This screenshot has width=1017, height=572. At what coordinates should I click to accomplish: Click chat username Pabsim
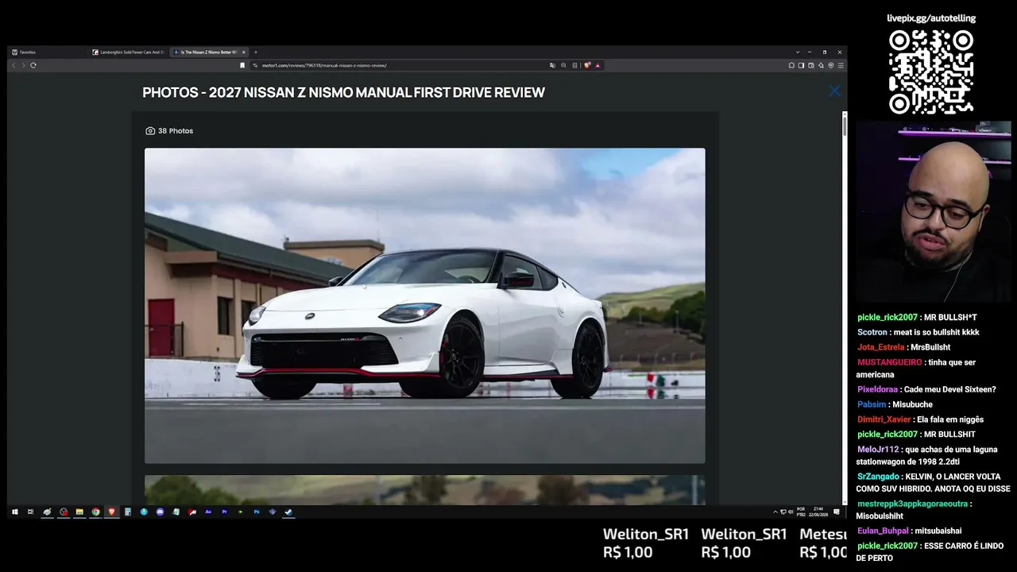[872, 404]
